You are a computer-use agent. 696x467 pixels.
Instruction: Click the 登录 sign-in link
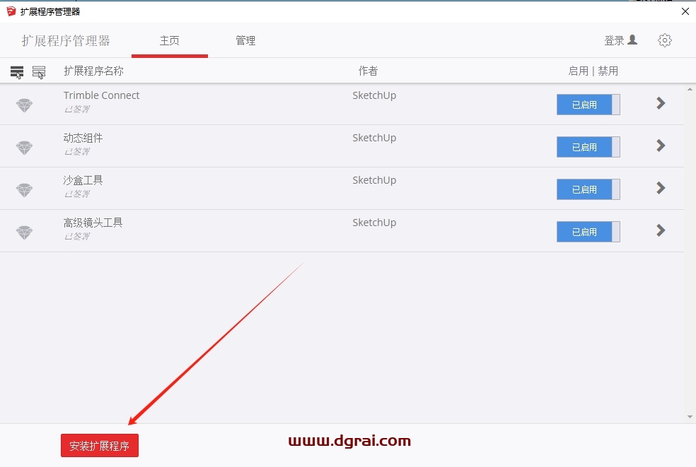pyautogui.click(x=615, y=41)
